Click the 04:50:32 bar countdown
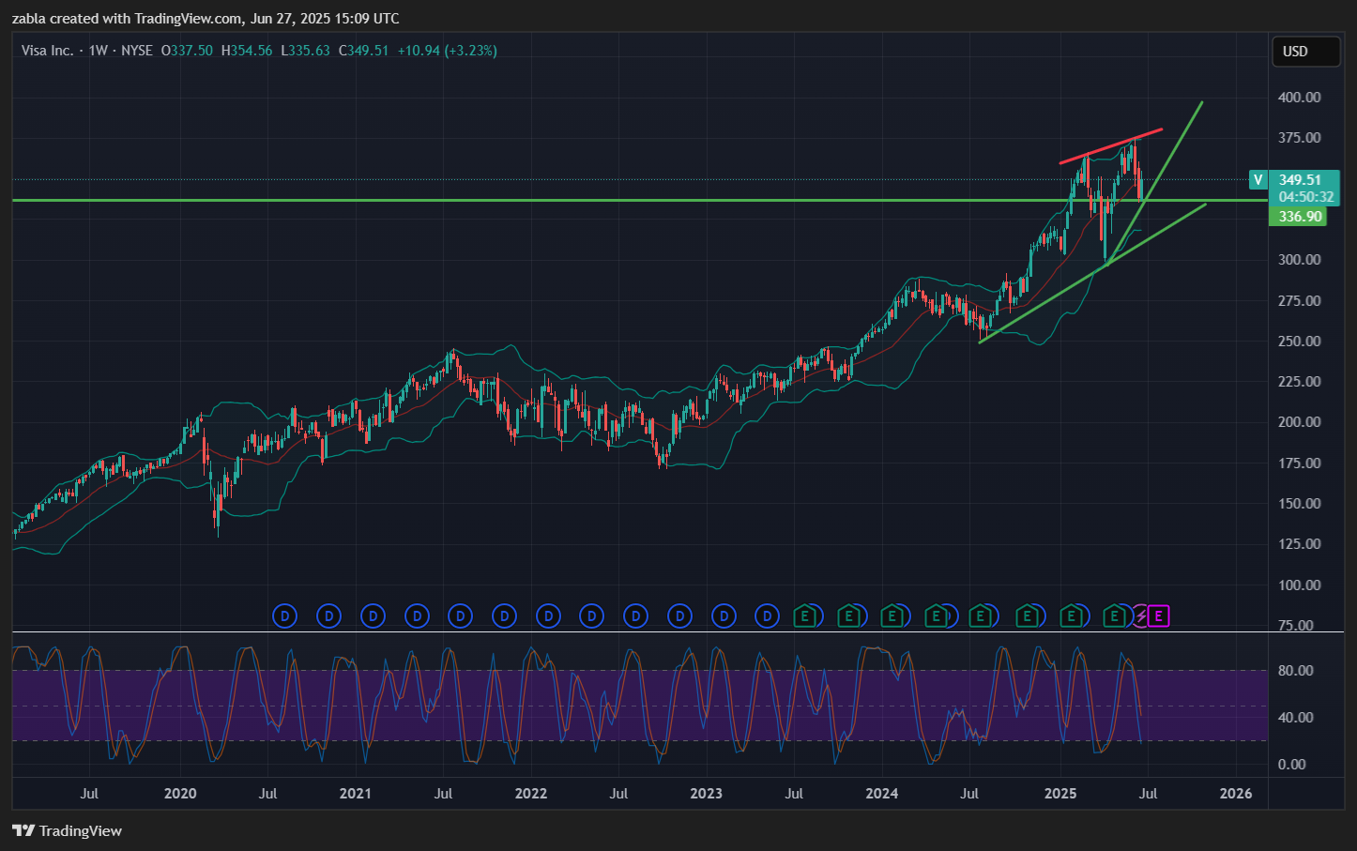This screenshot has height=851, width=1357. pyautogui.click(x=1305, y=197)
